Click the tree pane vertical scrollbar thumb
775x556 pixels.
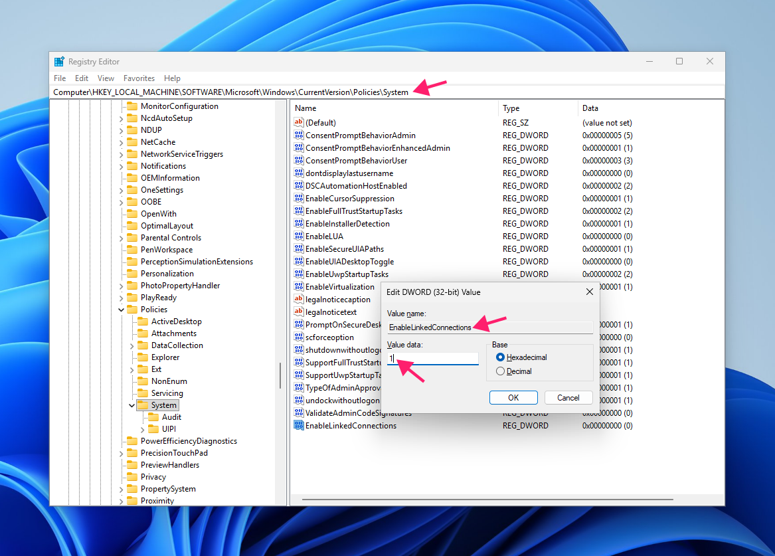280,375
